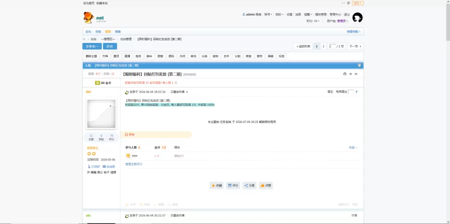
Task: Open the 论坛 forum nav tab
Action: 88,31
